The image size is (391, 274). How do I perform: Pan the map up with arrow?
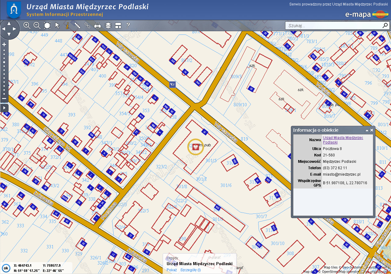(x=9, y=24)
